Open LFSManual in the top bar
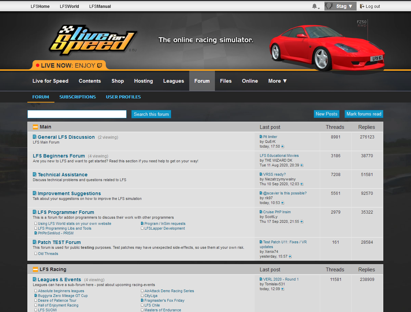 (x=100, y=6)
